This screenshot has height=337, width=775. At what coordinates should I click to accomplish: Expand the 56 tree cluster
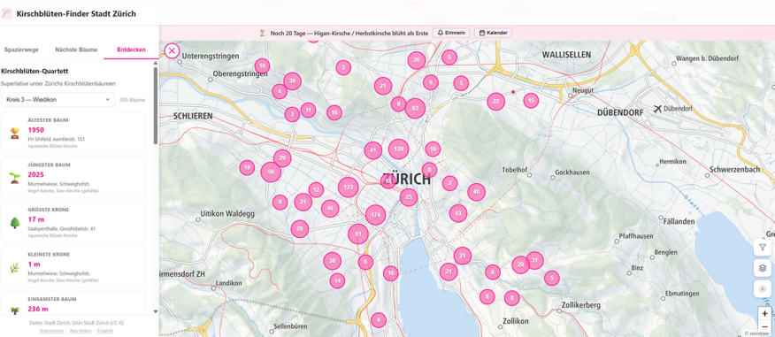271,172
